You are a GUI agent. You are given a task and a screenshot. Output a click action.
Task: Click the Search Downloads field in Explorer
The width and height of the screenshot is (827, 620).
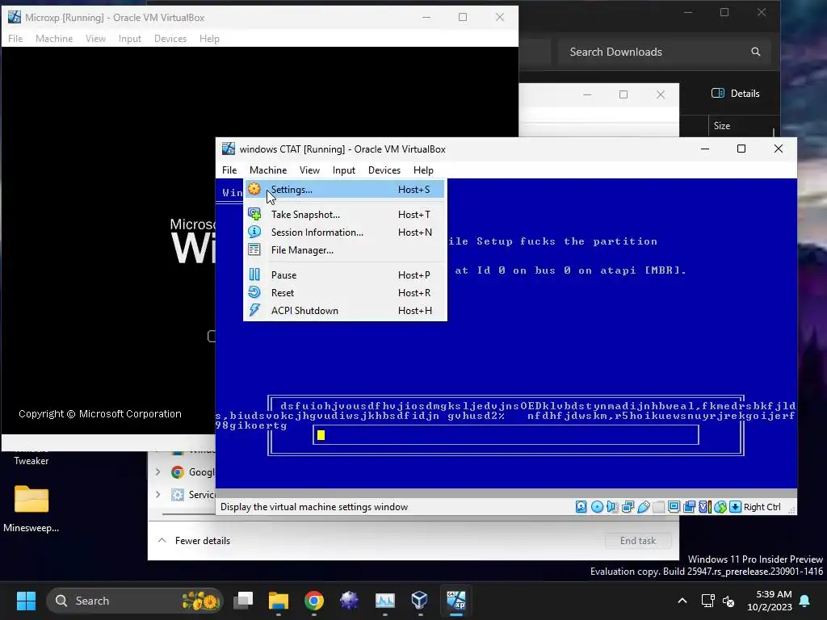coord(665,52)
